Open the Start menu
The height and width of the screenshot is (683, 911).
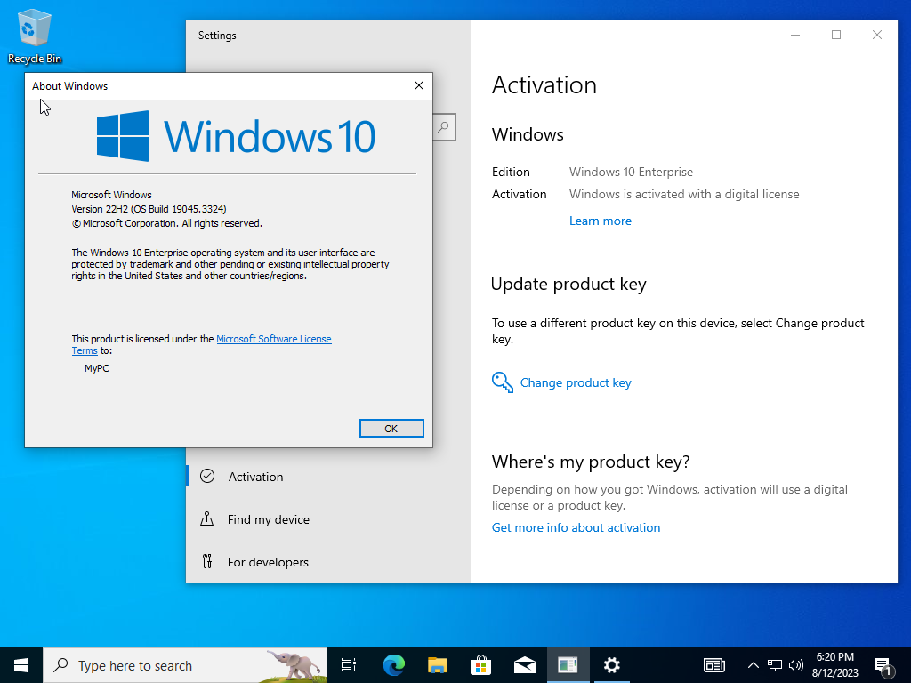pos(19,664)
